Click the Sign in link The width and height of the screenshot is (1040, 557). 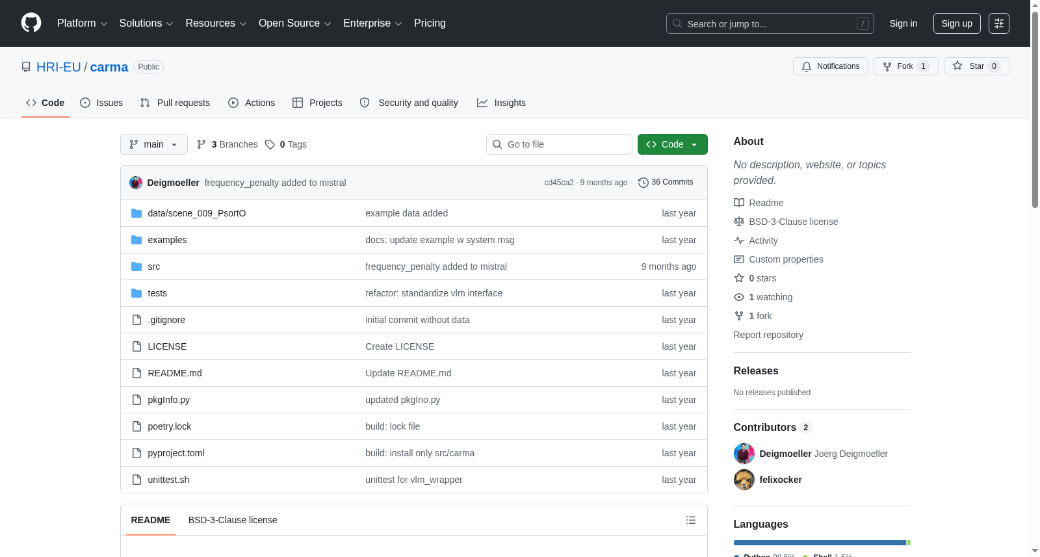click(903, 23)
